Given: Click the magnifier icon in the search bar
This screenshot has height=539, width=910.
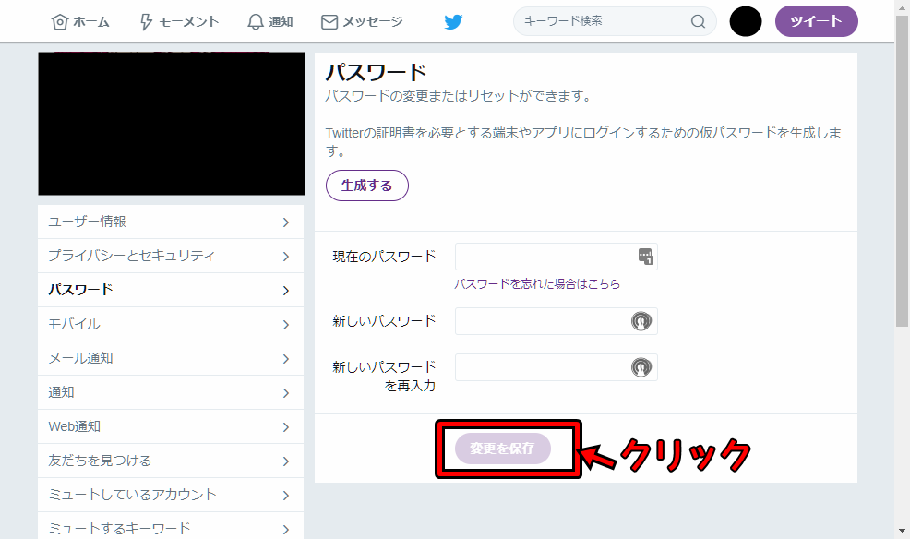Looking at the screenshot, I should point(699,20).
